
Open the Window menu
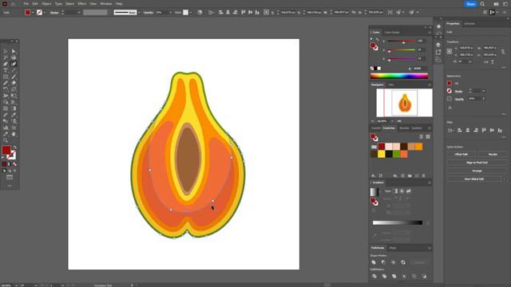click(106, 4)
